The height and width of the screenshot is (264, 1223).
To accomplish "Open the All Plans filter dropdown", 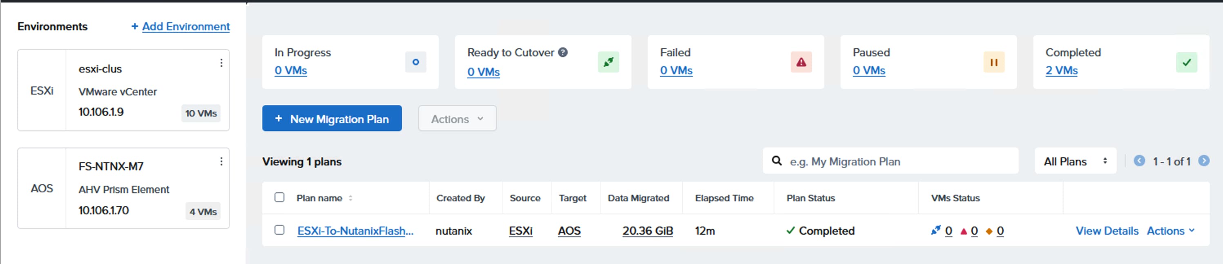I will pyautogui.click(x=1075, y=161).
